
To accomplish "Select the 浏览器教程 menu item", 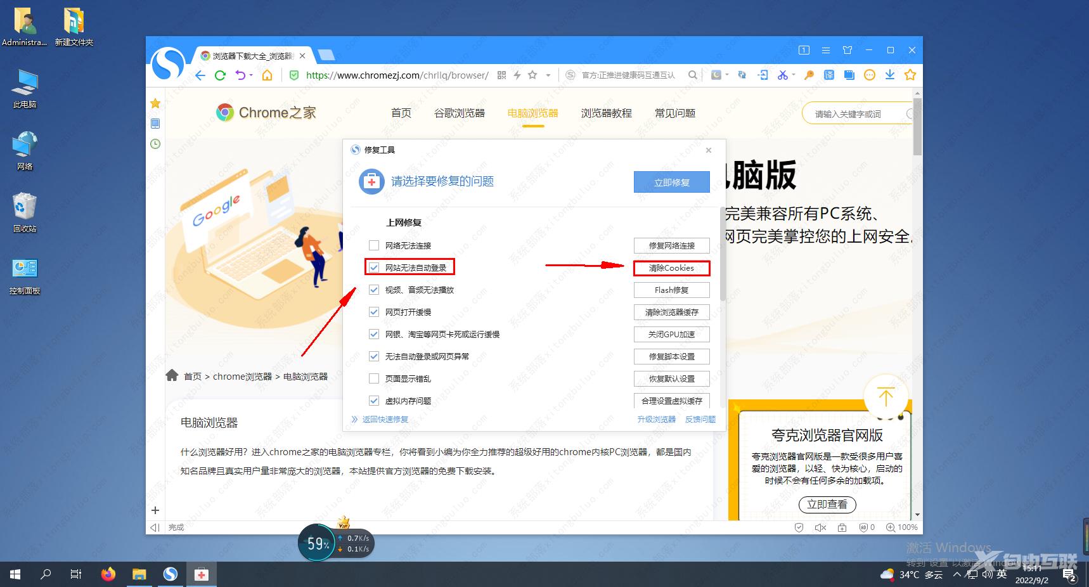I will pos(605,113).
